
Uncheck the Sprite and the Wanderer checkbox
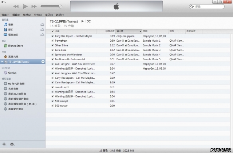tap(52, 55)
